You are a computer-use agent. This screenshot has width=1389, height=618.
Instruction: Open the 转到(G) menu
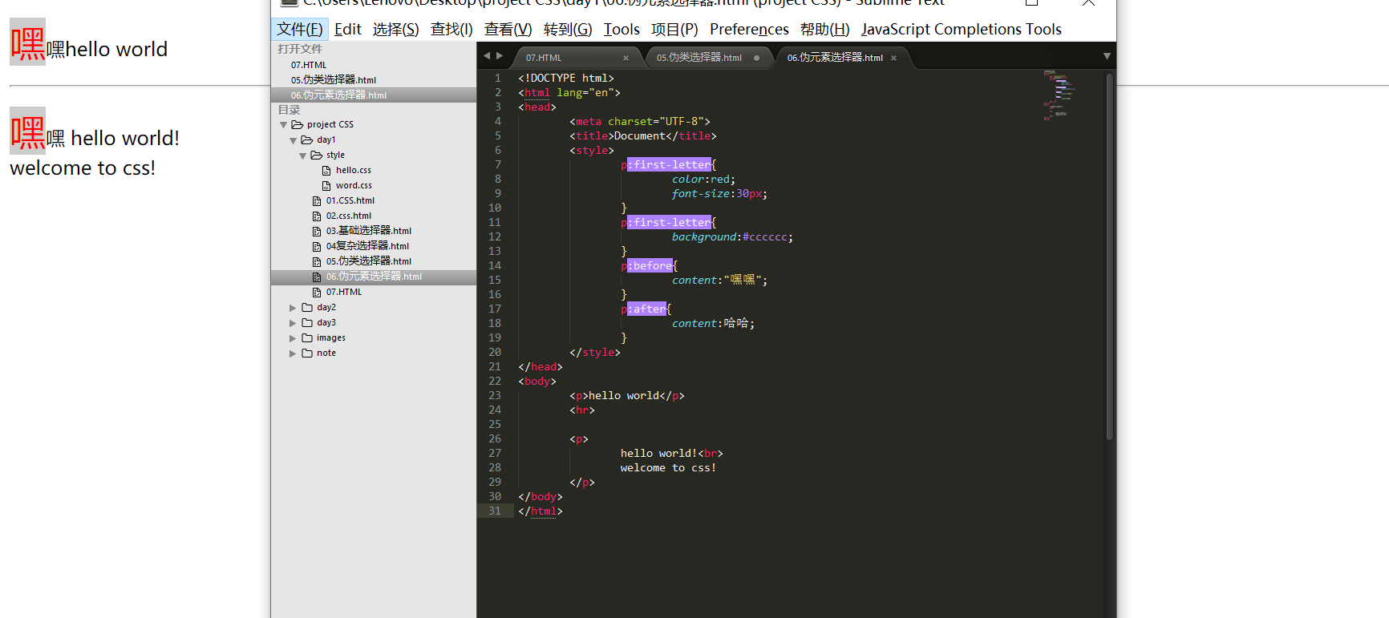pos(568,30)
